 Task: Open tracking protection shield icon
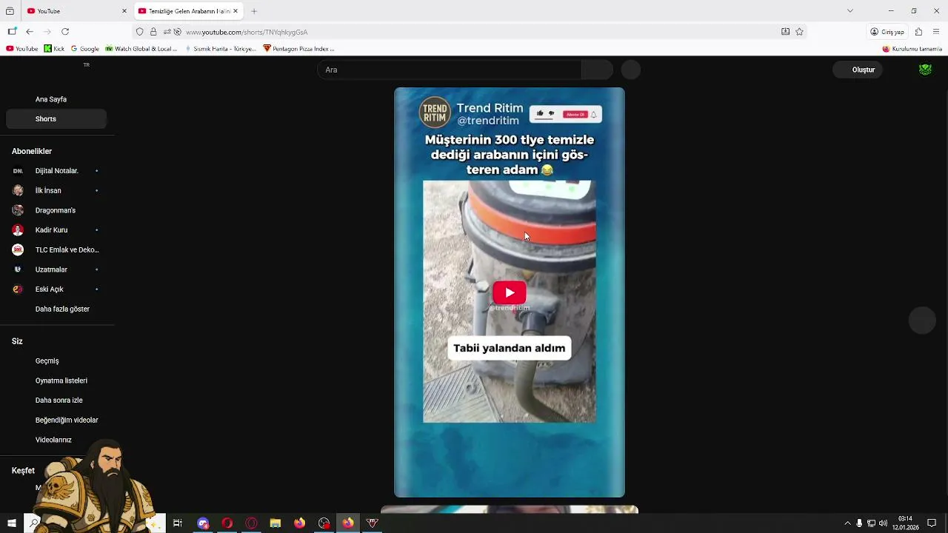point(140,32)
